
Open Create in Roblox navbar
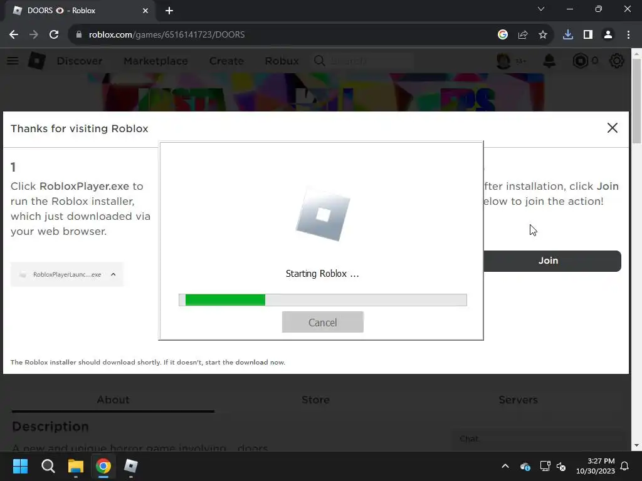pyautogui.click(x=226, y=61)
